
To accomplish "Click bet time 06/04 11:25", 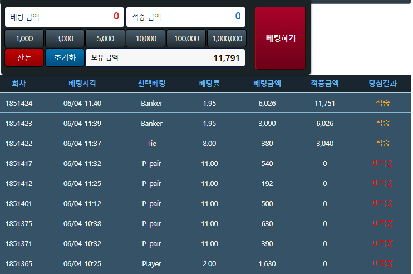I will (82, 183).
